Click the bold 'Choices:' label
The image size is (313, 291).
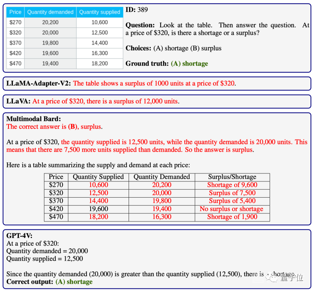138,48
